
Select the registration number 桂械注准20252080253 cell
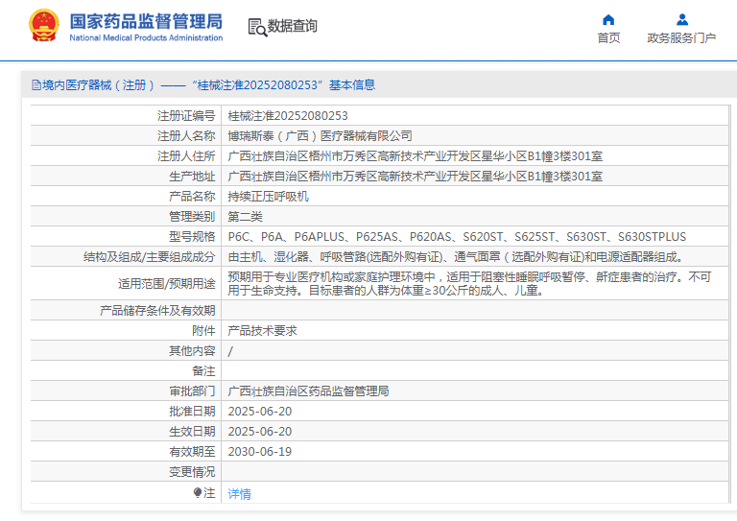coord(287,115)
